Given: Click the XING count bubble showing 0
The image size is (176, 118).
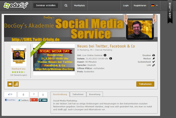Looking at the screenshot, I should pyautogui.click(x=43, y=95).
